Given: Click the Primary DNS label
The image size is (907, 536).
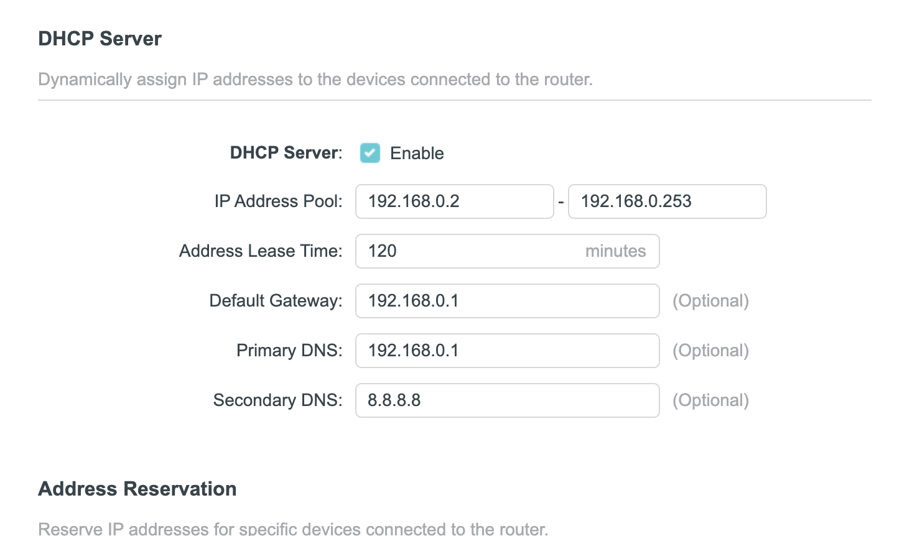Looking at the screenshot, I should pyautogui.click(x=289, y=351).
